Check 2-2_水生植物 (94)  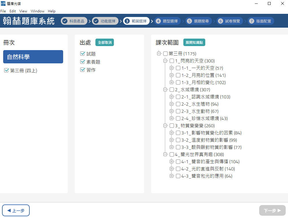coord(178,104)
